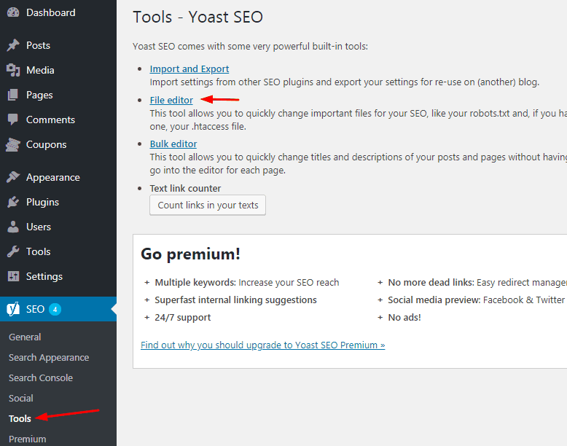Click the Pages stacked-sheets icon
Viewport: 567px width, 446px height.
coord(13,95)
